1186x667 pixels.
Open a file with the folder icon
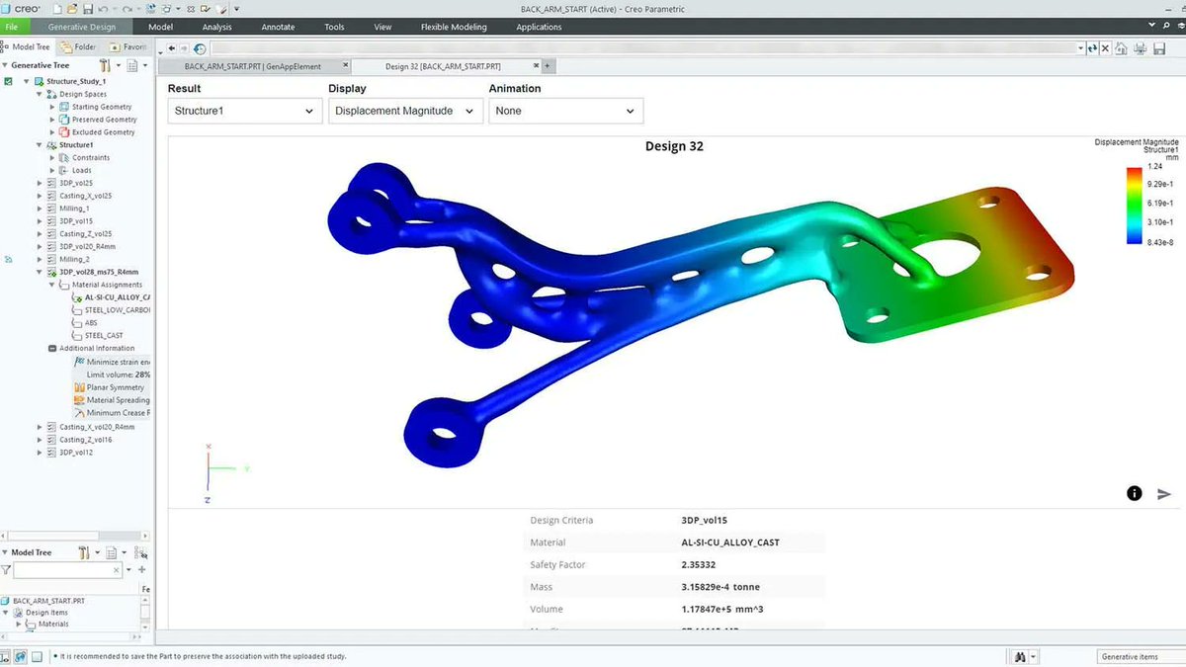[x=72, y=9]
